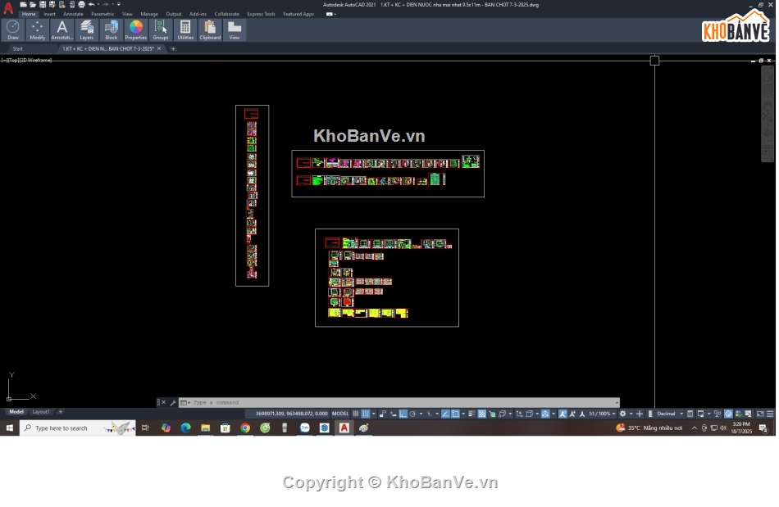Click the command line customize wrench icon
The image size is (779, 507).
pos(173,403)
